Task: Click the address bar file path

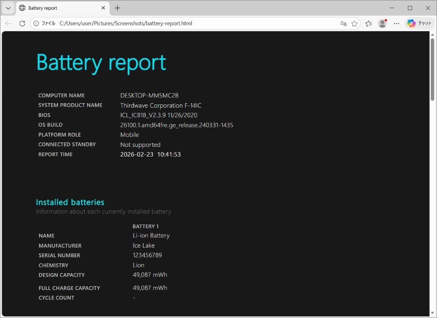Action: click(x=126, y=23)
